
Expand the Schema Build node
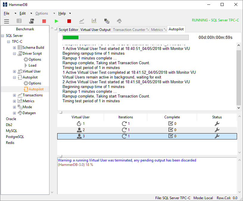tap(14, 48)
